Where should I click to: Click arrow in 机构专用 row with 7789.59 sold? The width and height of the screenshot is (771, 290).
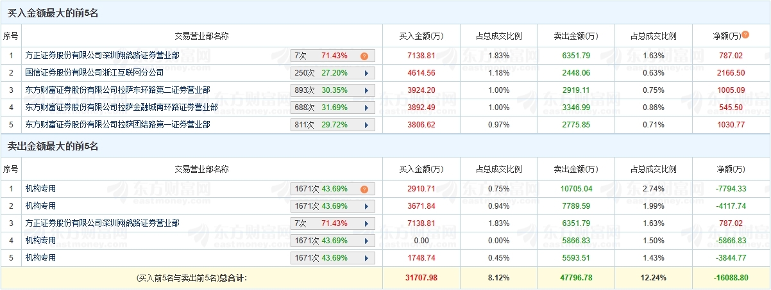tap(366, 206)
